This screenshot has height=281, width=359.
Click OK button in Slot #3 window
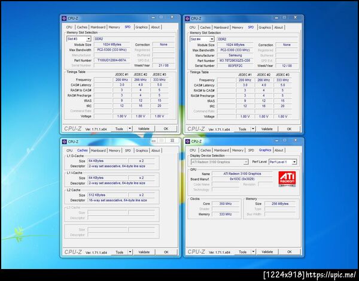pos(166,129)
